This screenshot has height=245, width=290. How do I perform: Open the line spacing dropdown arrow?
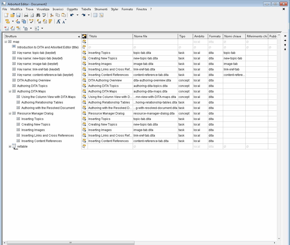coord(42,28)
